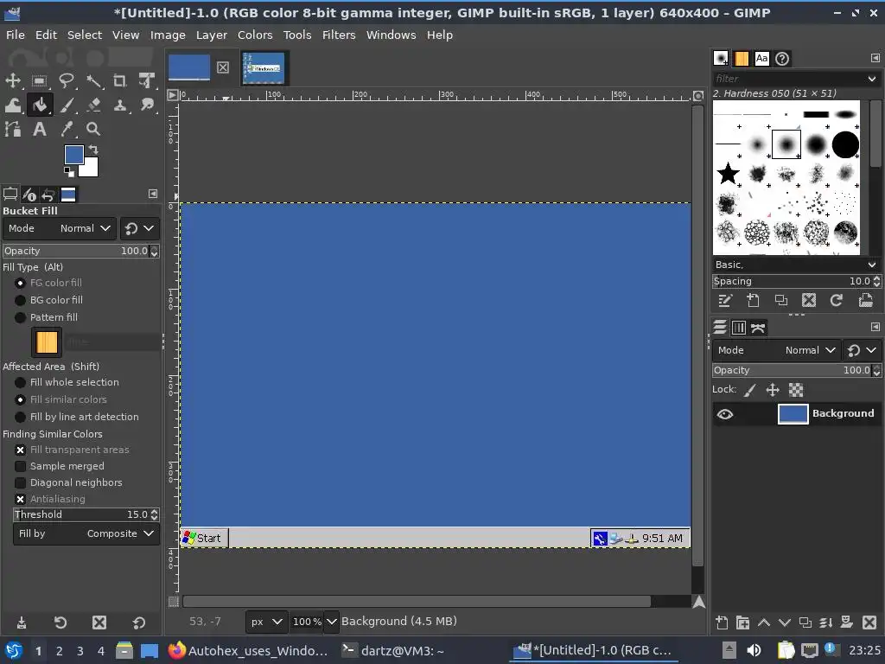Image resolution: width=885 pixels, height=664 pixels.
Task: Select the Zoom magnifier tool
Action: pyautogui.click(x=93, y=130)
